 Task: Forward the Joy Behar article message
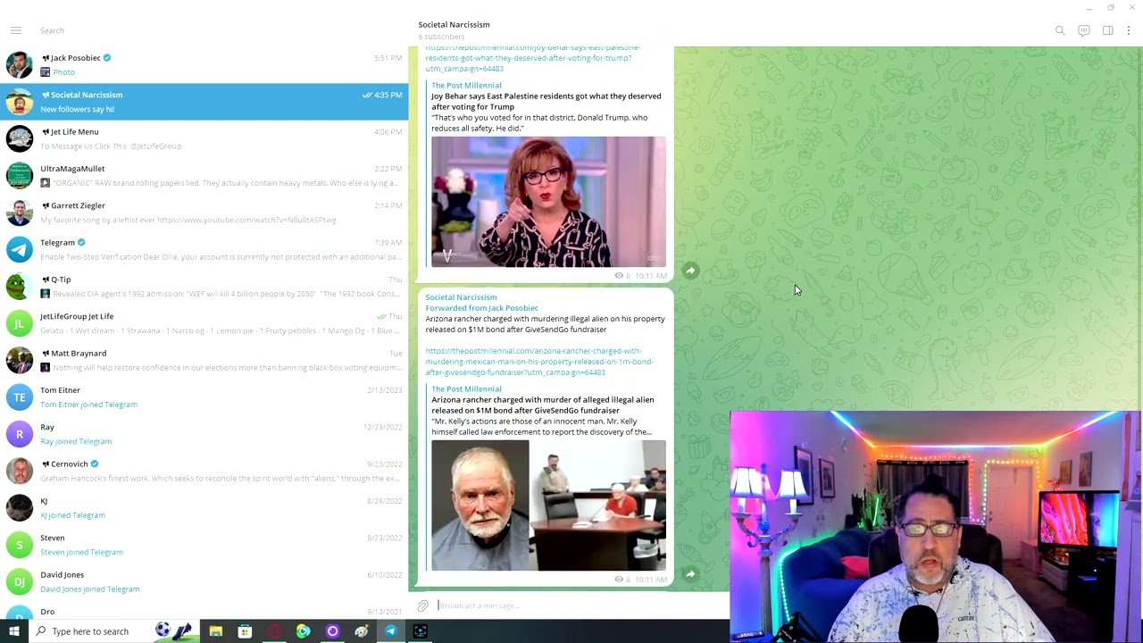tap(690, 271)
